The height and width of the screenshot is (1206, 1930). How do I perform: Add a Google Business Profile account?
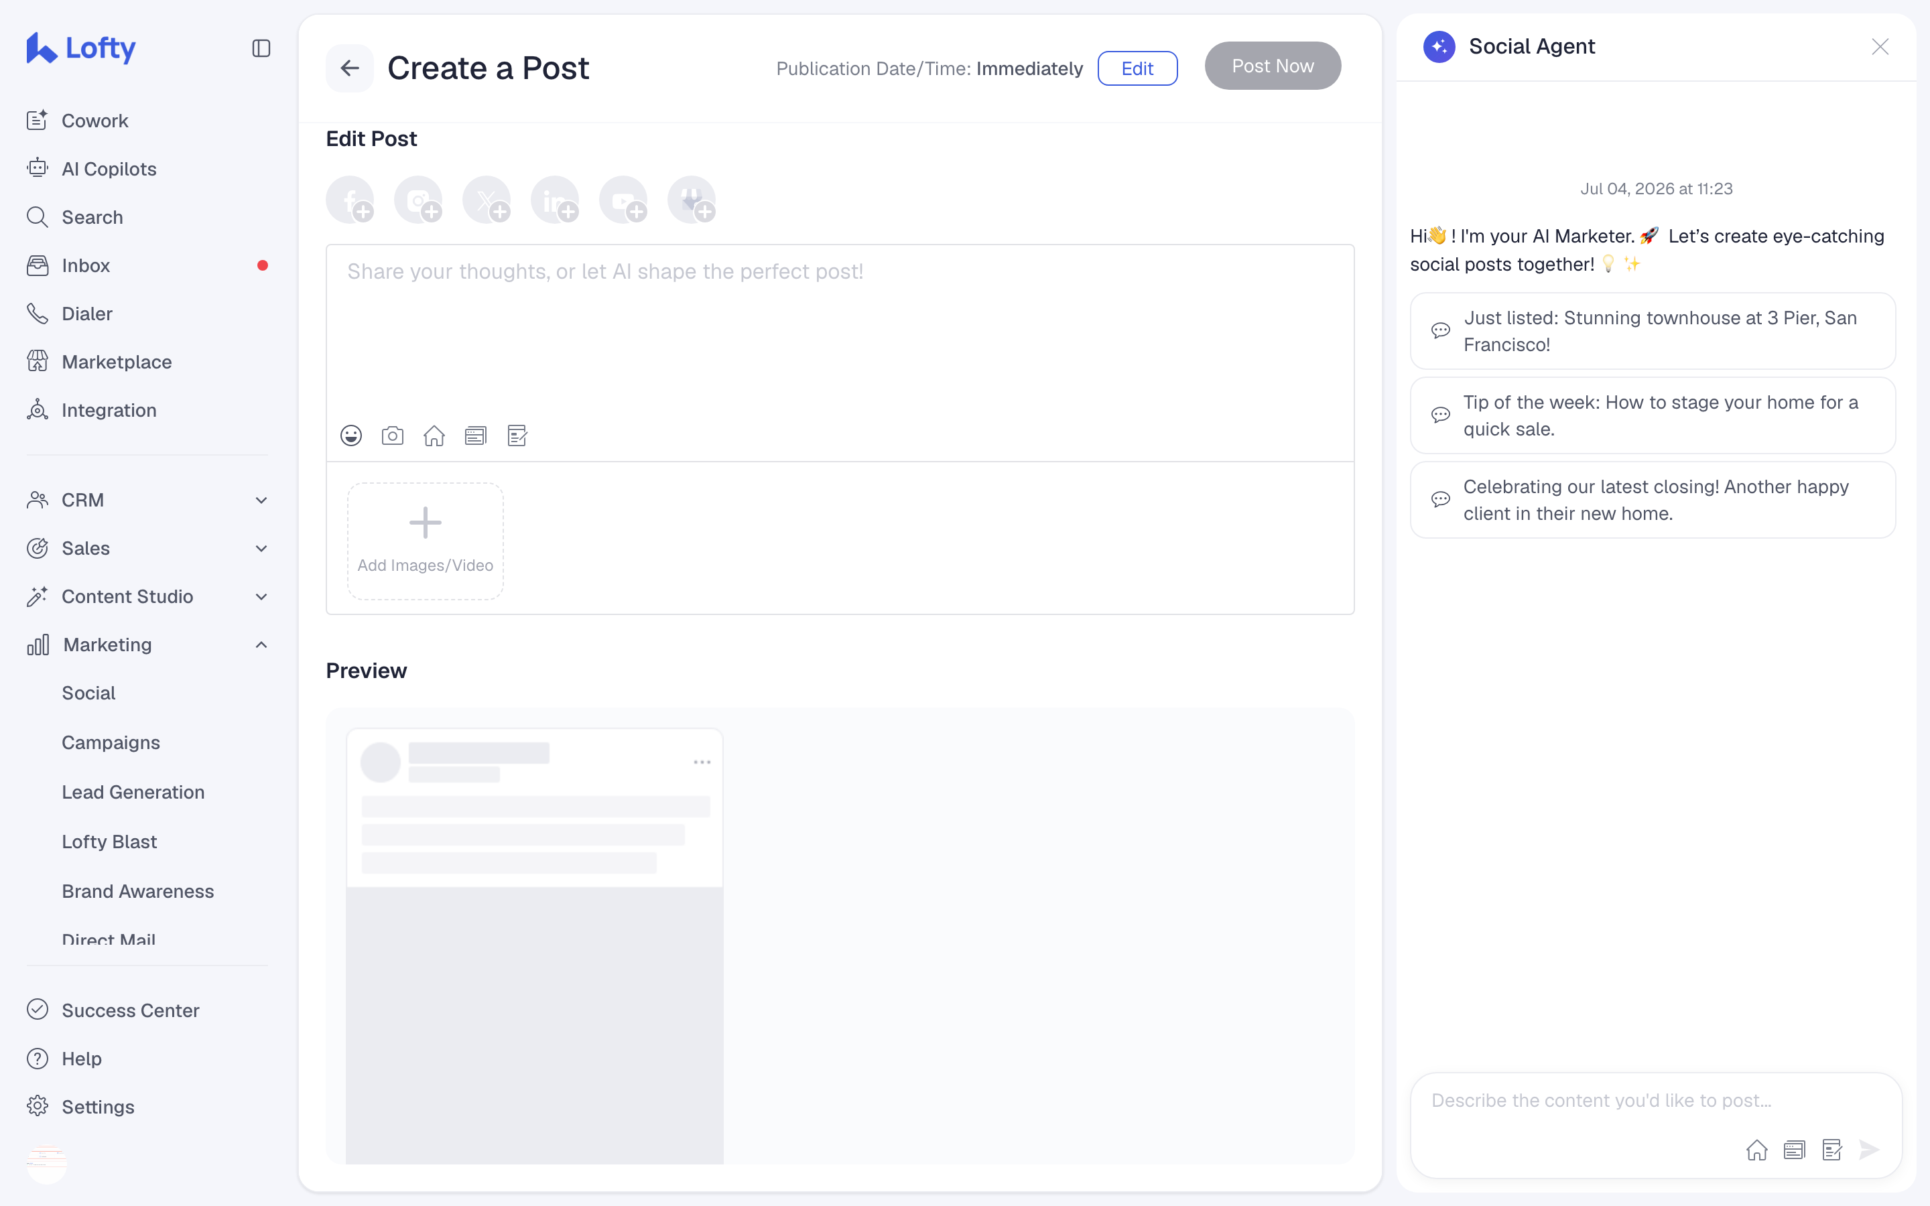692,200
